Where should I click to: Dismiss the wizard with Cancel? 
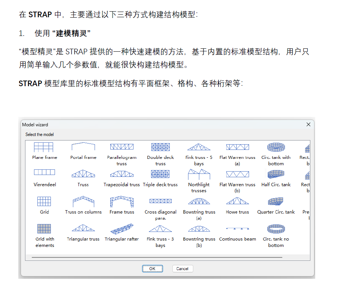point(182,269)
